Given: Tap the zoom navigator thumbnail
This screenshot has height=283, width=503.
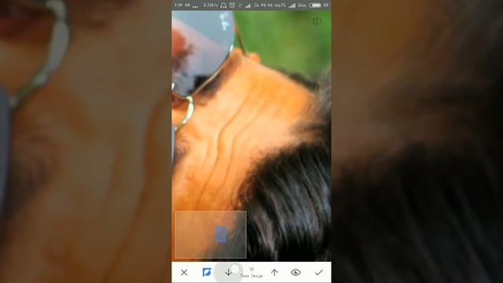Looking at the screenshot, I should 211,234.
